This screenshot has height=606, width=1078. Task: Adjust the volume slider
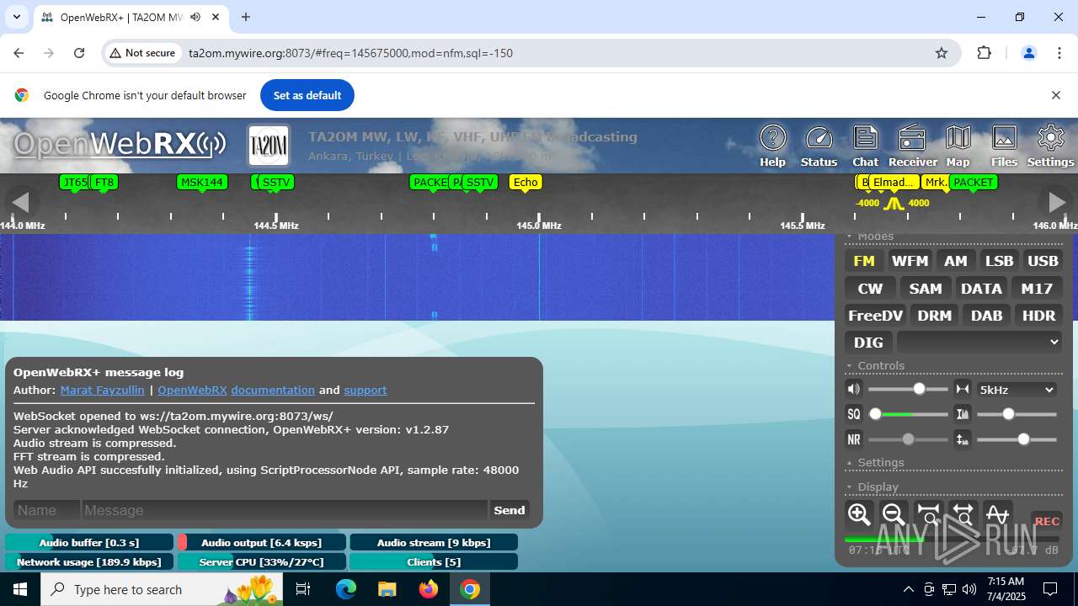tap(908, 389)
